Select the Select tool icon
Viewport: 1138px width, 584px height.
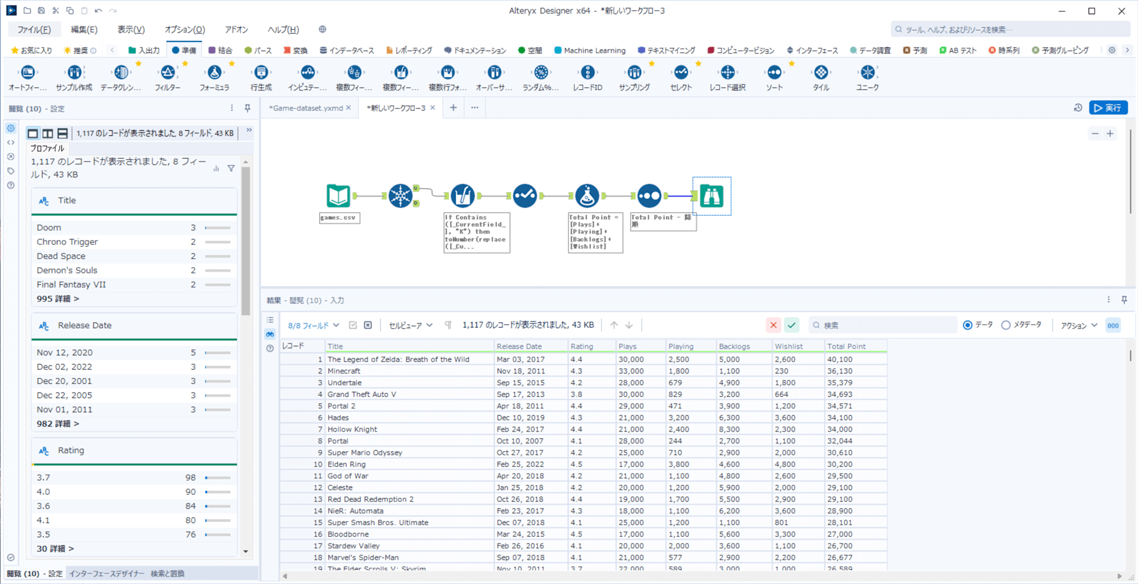[681, 72]
